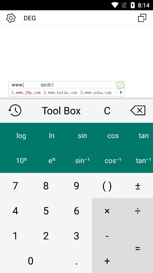Open the settings gear icon
This screenshot has height=273, width=153.
tap(11, 18)
